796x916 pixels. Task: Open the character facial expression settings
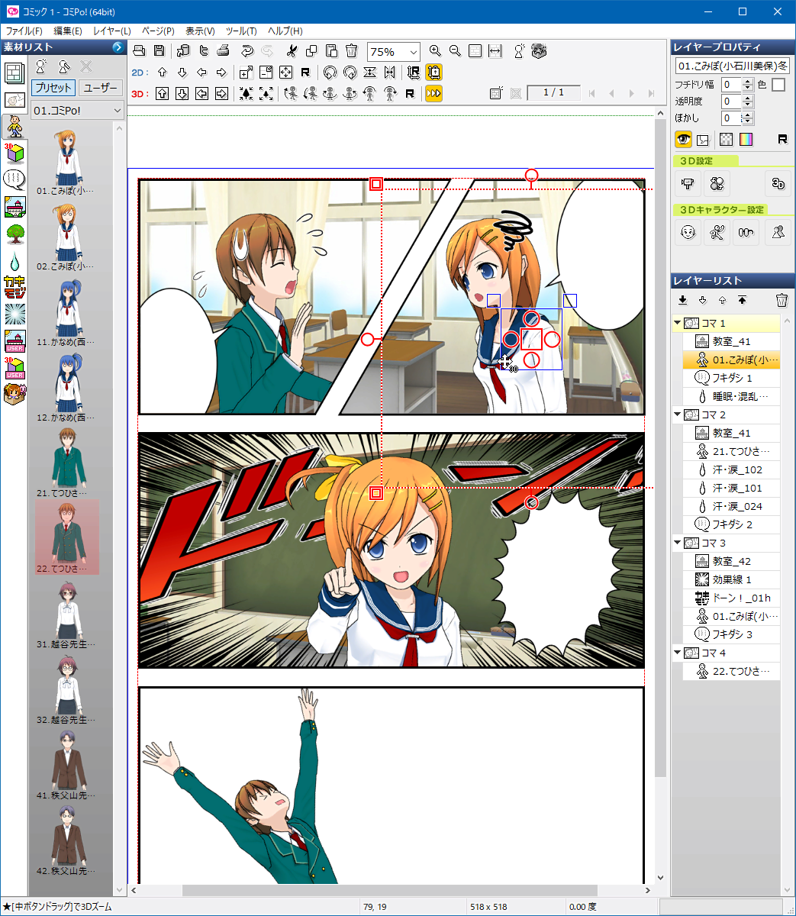click(x=688, y=233)
